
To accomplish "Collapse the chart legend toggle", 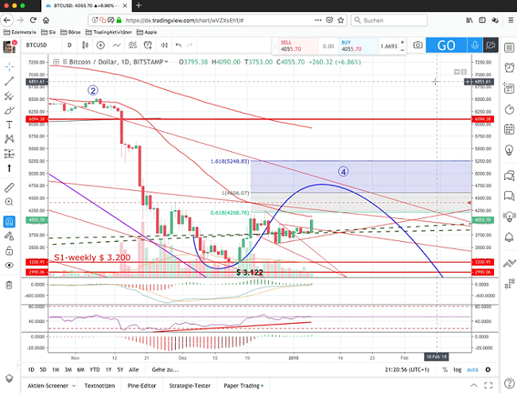I will [56, 61].
